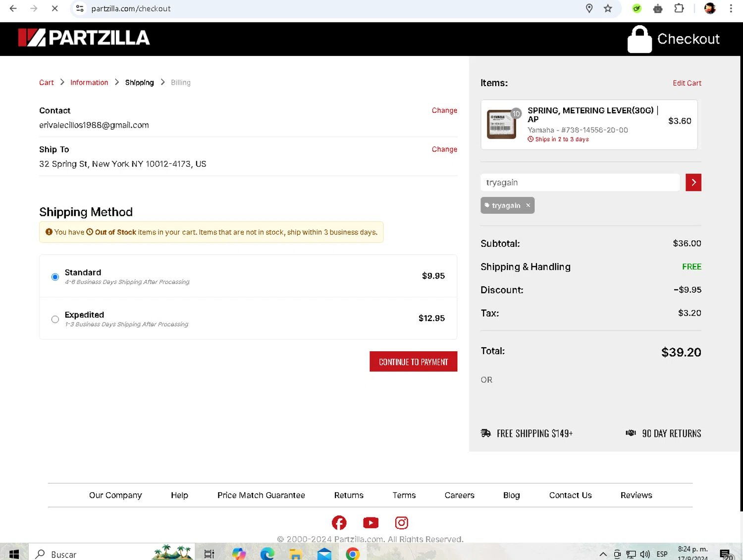Open Partzilla YouTube channel icon
The image size is (743, 560).
pos(371,523)
